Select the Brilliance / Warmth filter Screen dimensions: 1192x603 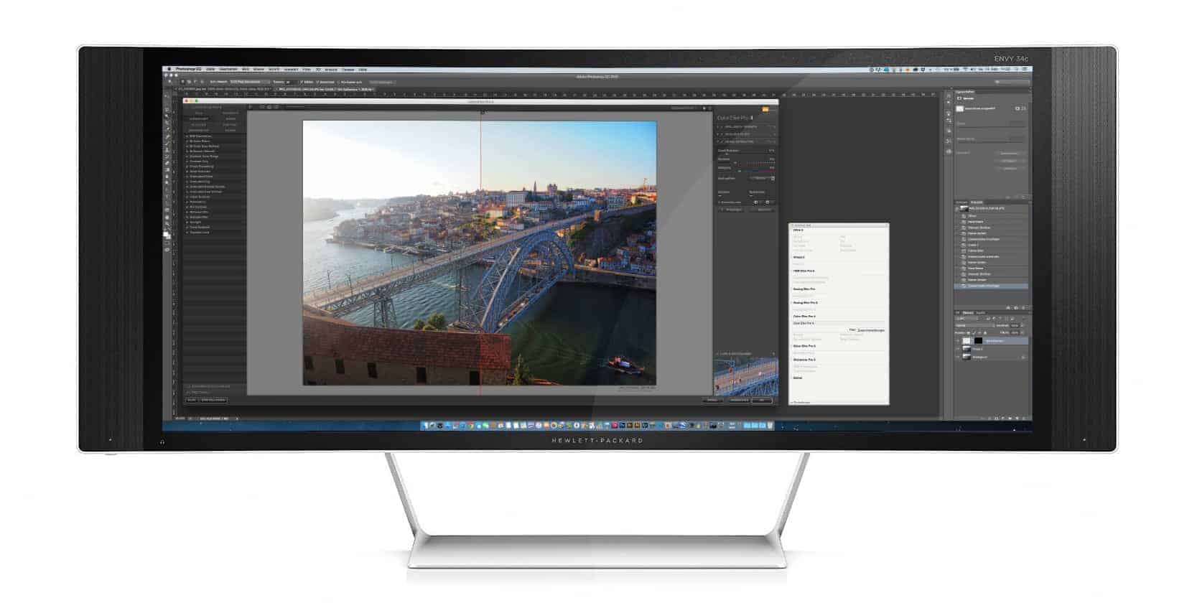pos(201,151)
